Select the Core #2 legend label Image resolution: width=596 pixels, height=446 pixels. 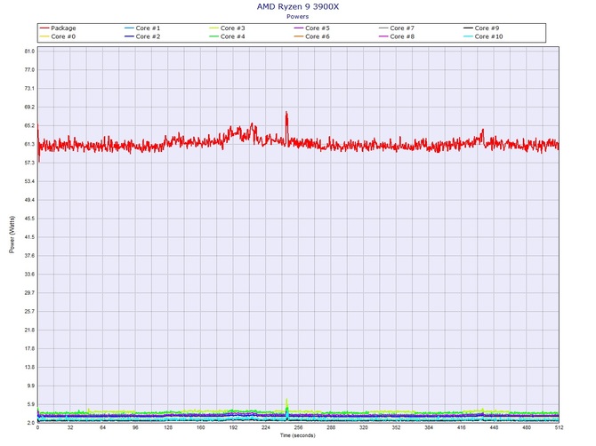pos(148,36)
